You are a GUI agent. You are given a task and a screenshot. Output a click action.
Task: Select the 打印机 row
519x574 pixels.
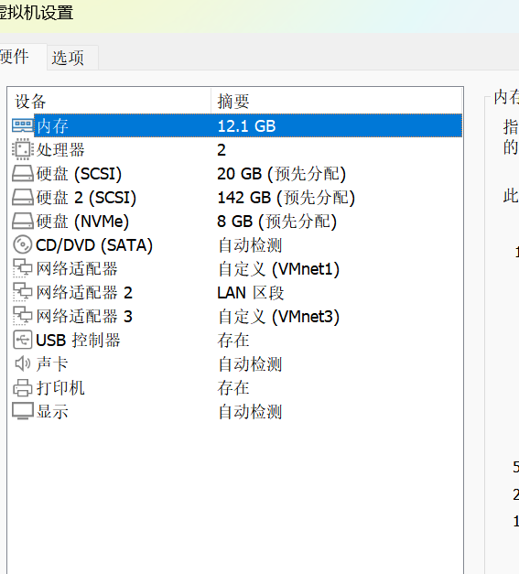pos(237,387)
